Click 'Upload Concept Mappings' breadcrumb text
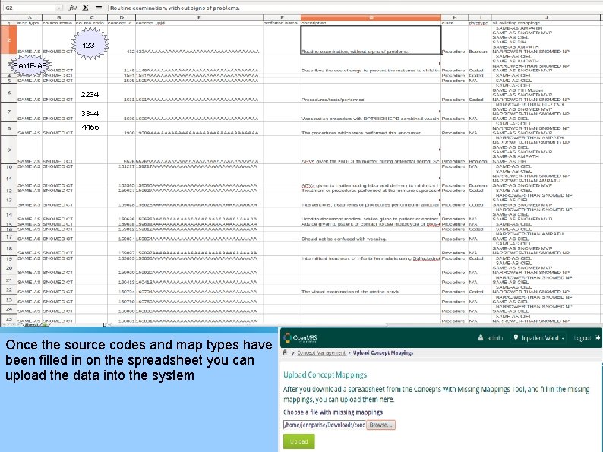Viewport: 603px width, 452px height. click(383, 352)
